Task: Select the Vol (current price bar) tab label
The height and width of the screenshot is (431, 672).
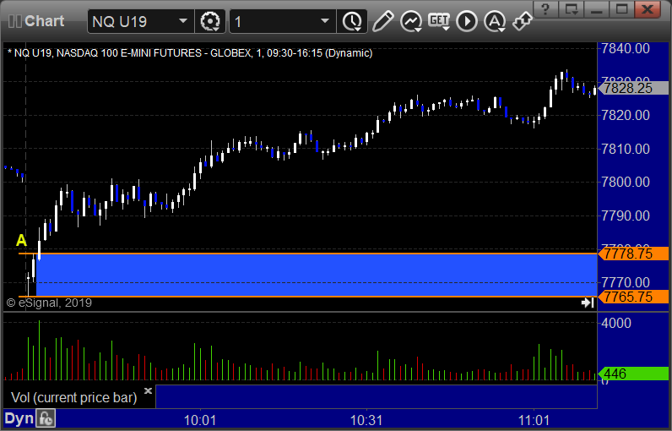Action: click(73, 397)
